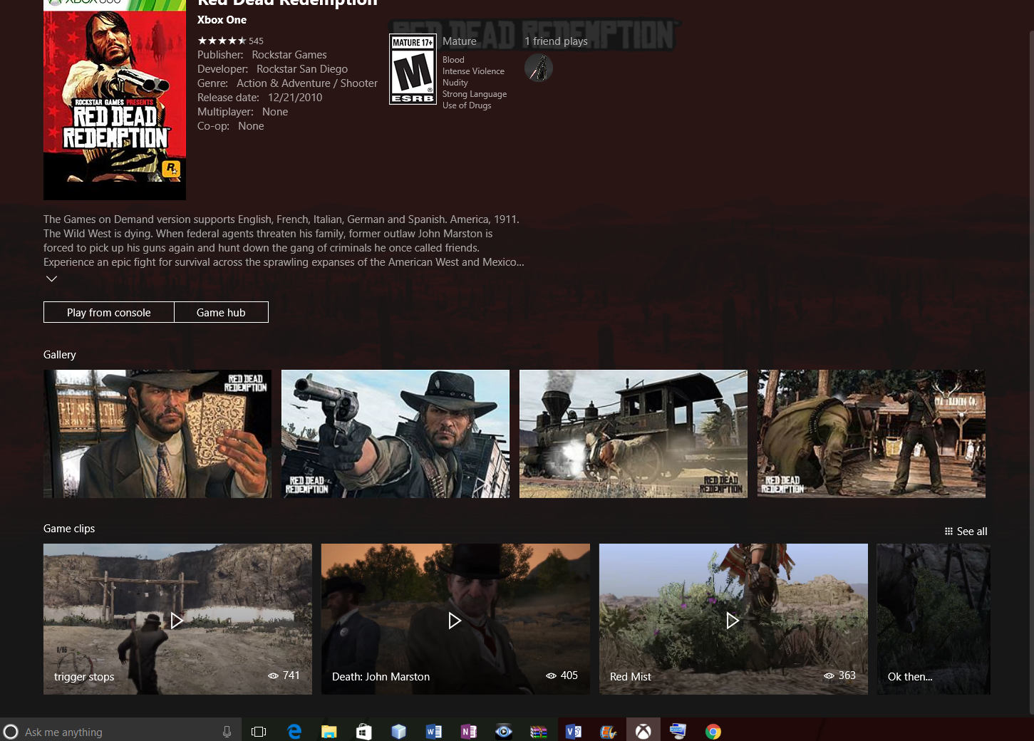Open the Red Dead Redemption box art
This screenshot has width=1034, height=741.
tap(115, 100)
